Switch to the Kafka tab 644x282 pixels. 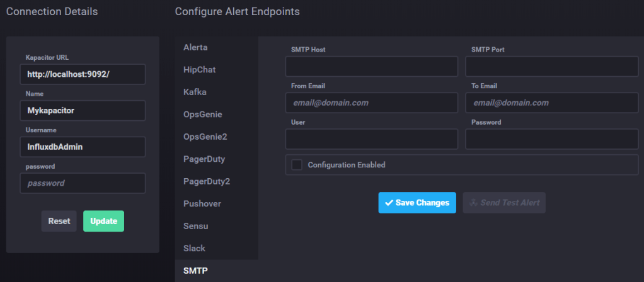click(195, 92)
